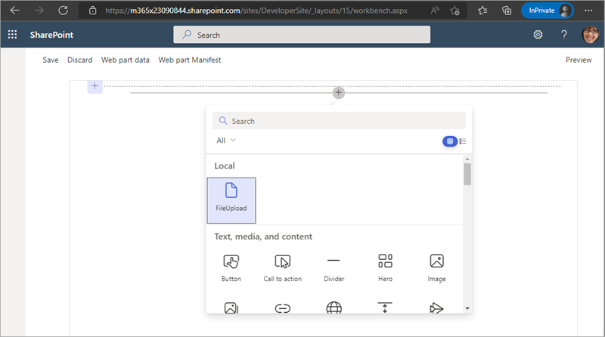Image resolution: width=605 pixels, height=337 pixels.
Task: Reload the workbench page
Action: [64, 11]
